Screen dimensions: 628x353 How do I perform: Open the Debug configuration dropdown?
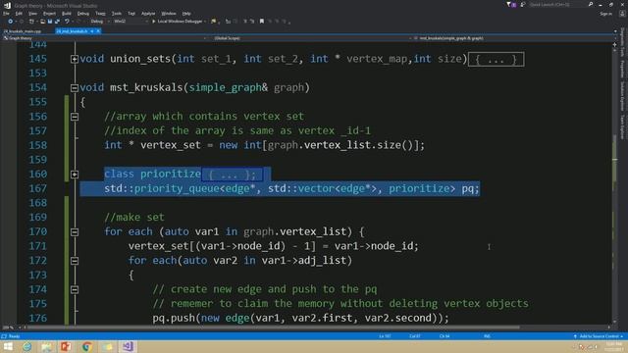click(x=100, y=22)
